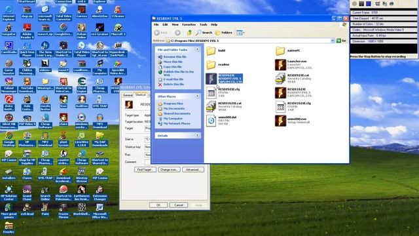Expand the Address bar dropdown

pyautogui.click(x=333, y=41)
